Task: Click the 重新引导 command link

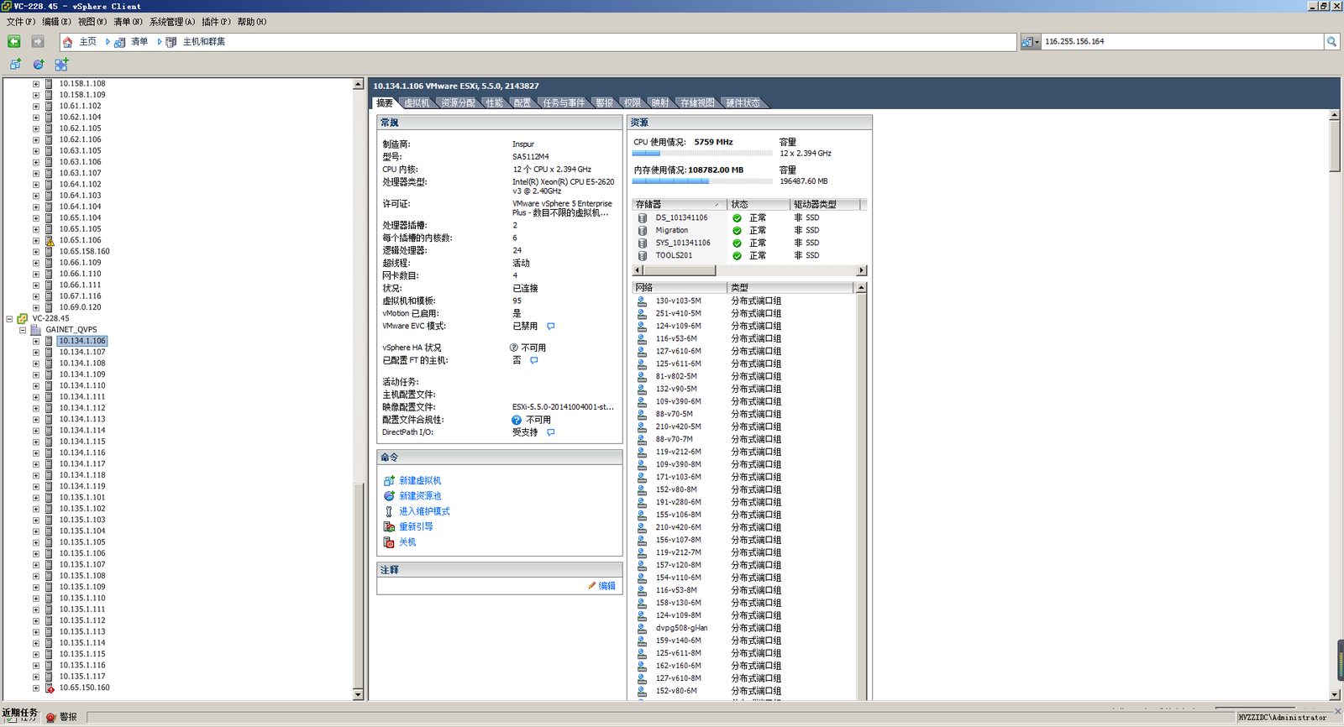Action: click(416, 526)
